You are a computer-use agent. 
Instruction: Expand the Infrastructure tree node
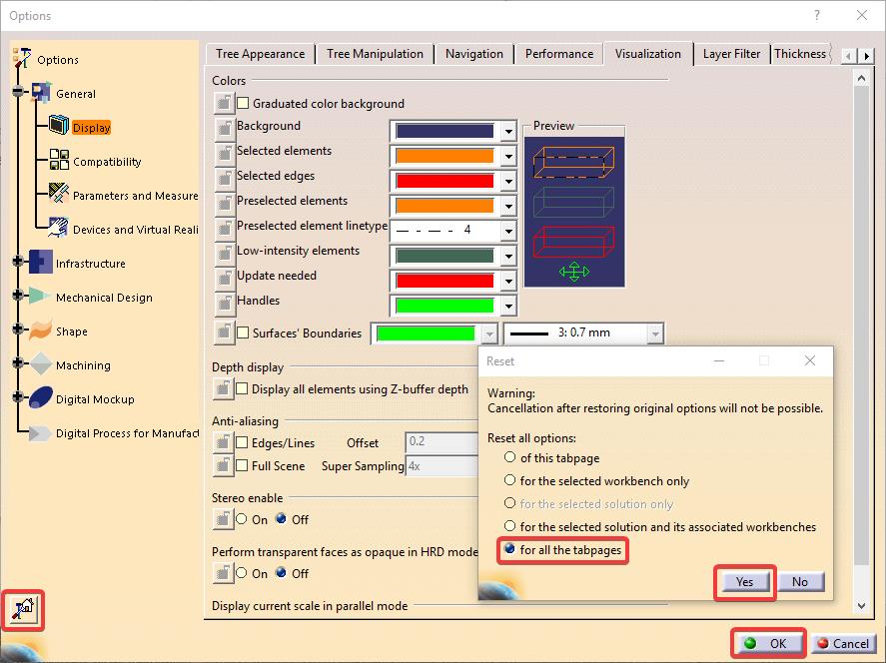pos(18,261)
